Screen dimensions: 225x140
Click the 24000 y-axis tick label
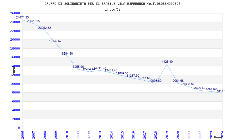point(15,22)
